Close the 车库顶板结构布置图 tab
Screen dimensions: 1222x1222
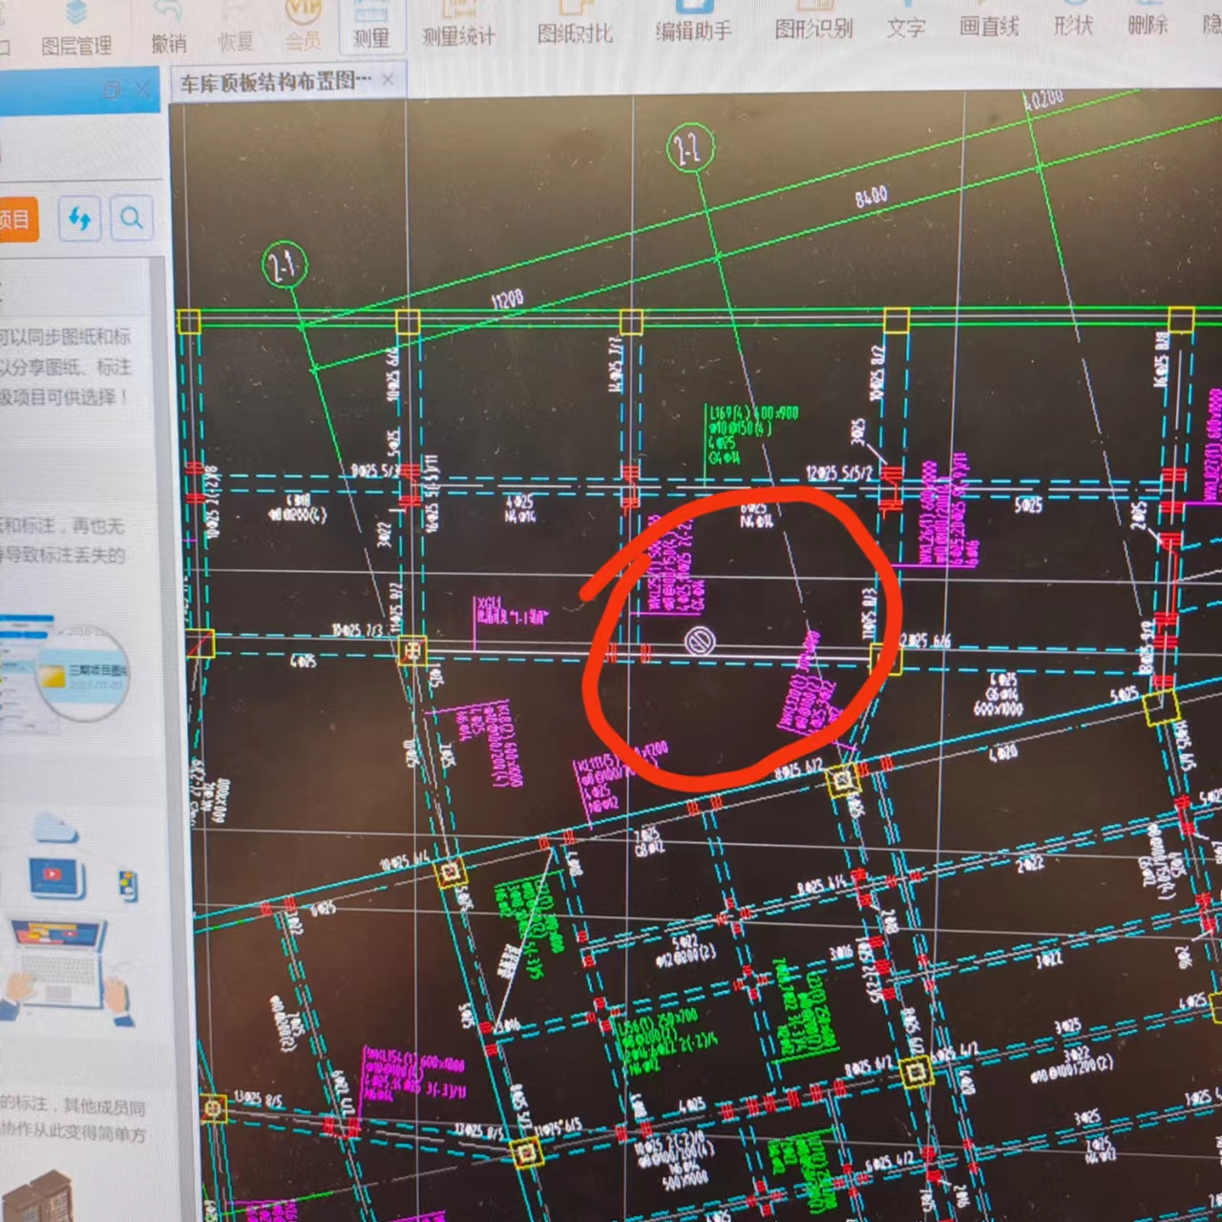coord(388,80)
